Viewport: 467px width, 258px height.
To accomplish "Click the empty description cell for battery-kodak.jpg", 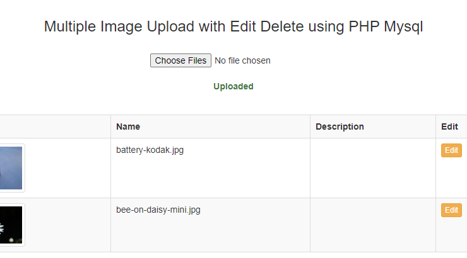I will pos(373,168).
